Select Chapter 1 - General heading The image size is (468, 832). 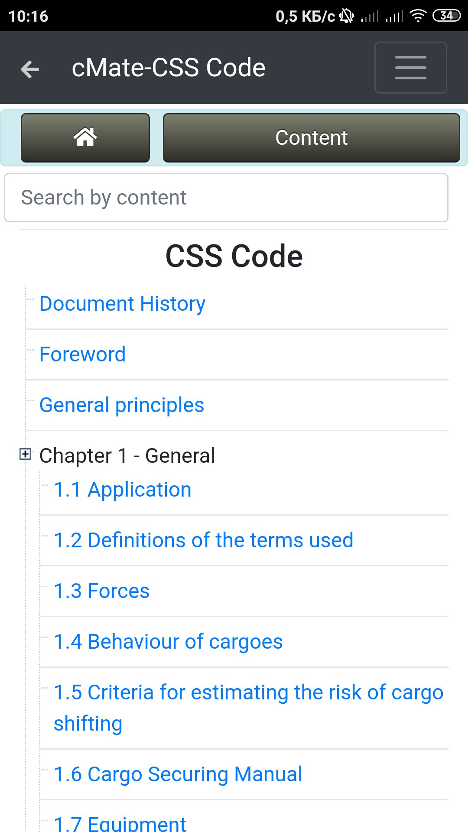127,456
